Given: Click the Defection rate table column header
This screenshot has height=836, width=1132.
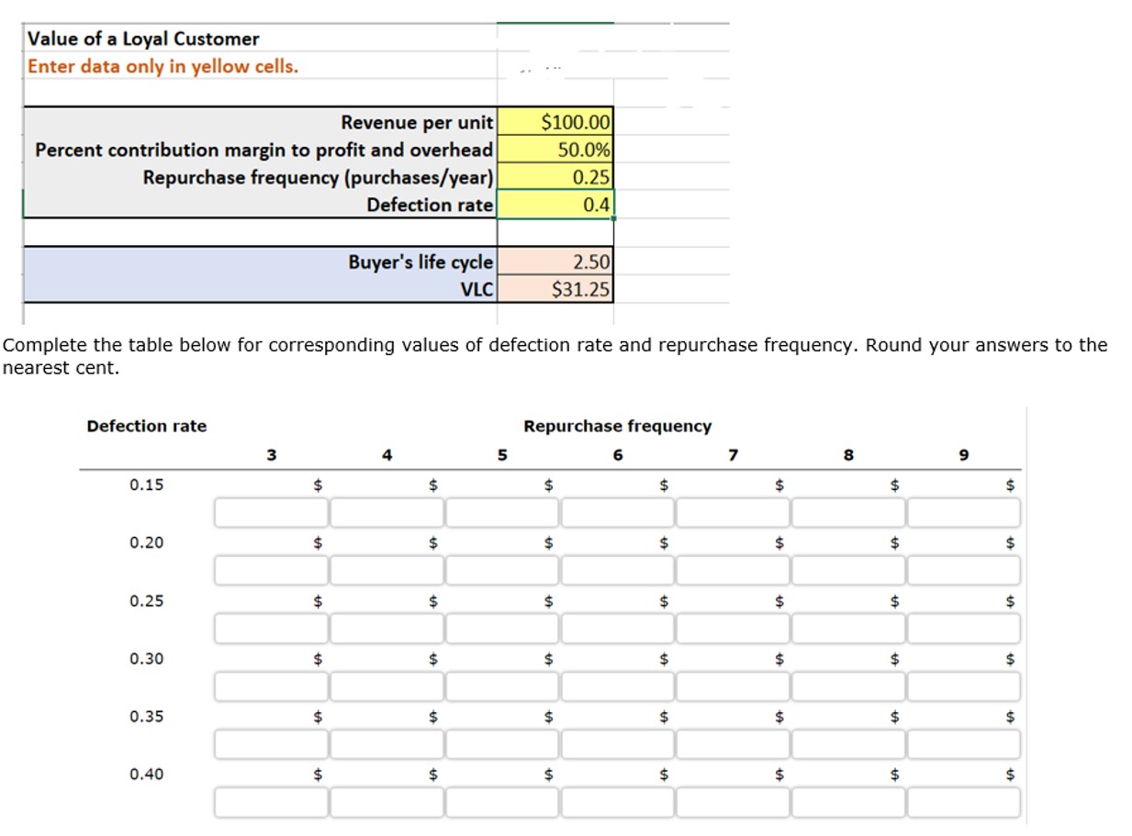Looking at the screenshot, I should pyautogui.click(x=146, y=426).
